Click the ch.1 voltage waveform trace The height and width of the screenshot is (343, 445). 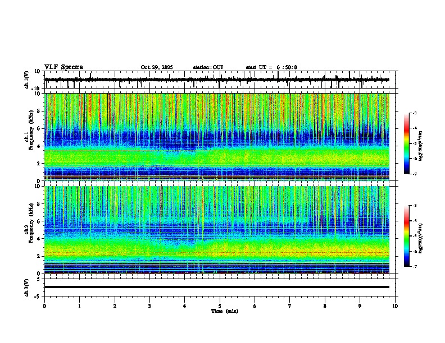coord(217,80)
